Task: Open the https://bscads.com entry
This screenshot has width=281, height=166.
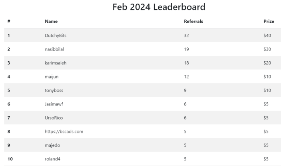Action: point(64,131)
